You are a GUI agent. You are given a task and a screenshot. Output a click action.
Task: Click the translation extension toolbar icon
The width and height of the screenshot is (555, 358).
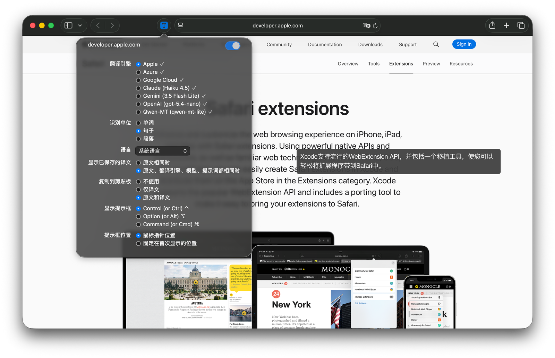tap(164, 25)
